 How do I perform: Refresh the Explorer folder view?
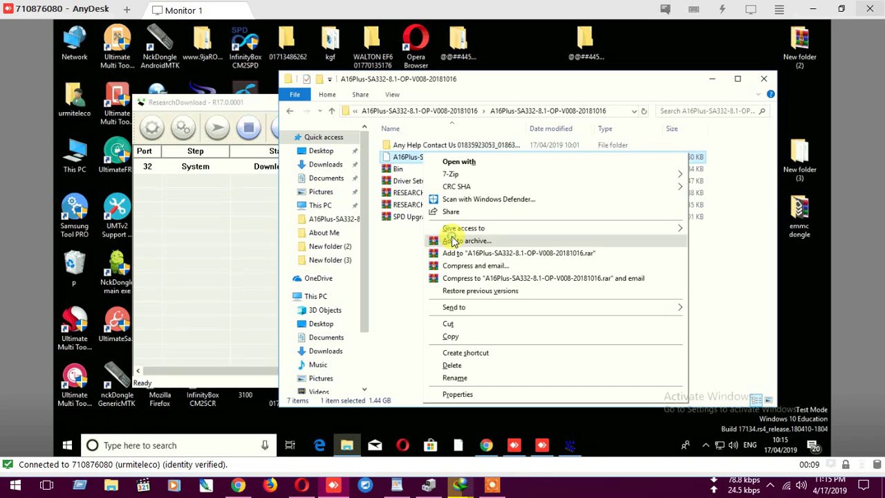(x=644, y=111)
